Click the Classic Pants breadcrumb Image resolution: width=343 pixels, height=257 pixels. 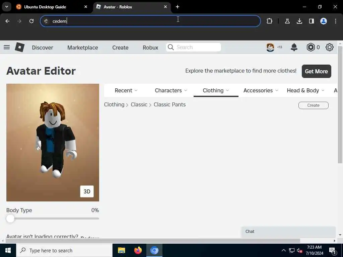coord(169,104)
